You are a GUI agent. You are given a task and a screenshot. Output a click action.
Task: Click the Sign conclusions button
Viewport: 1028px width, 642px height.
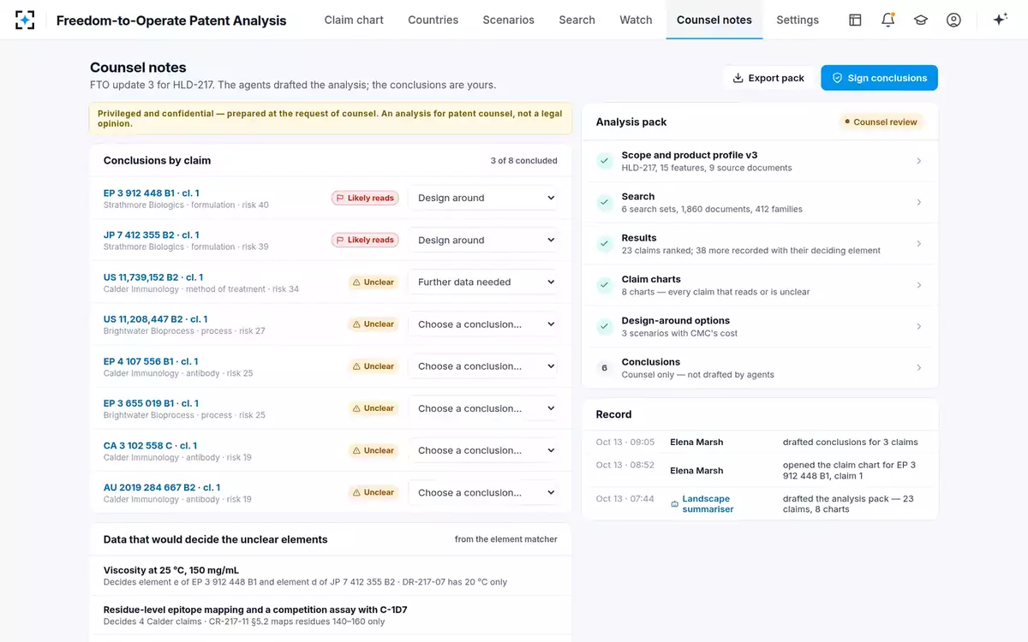click(879, 78)
